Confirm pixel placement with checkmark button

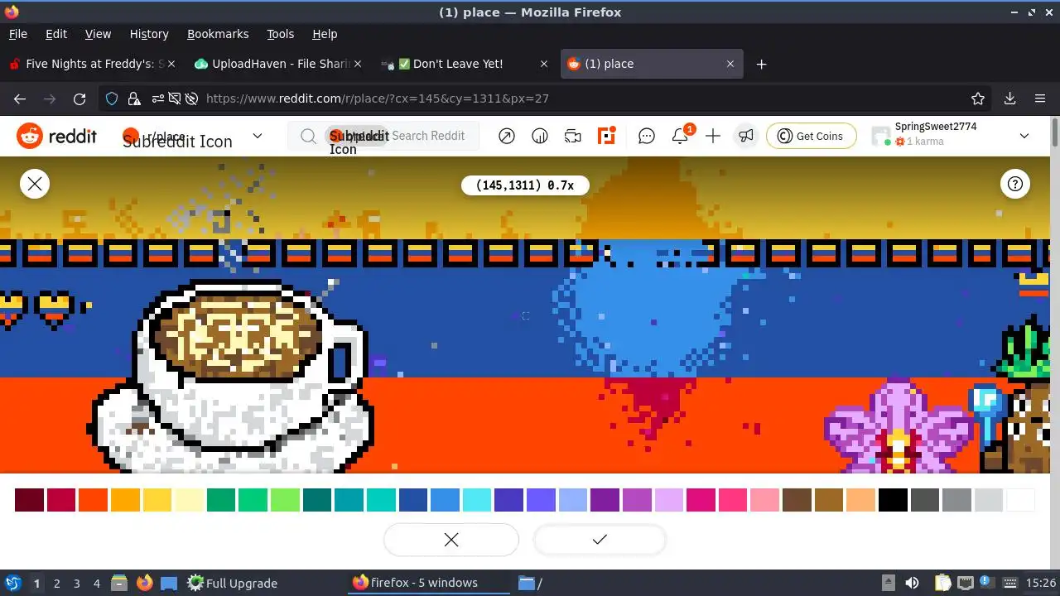[600, 540]
